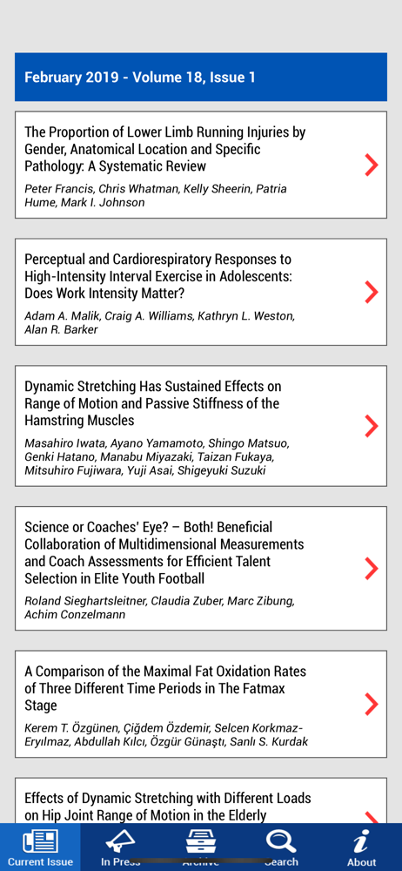
Task: Open the About info icon
Action: pos(361,841)
